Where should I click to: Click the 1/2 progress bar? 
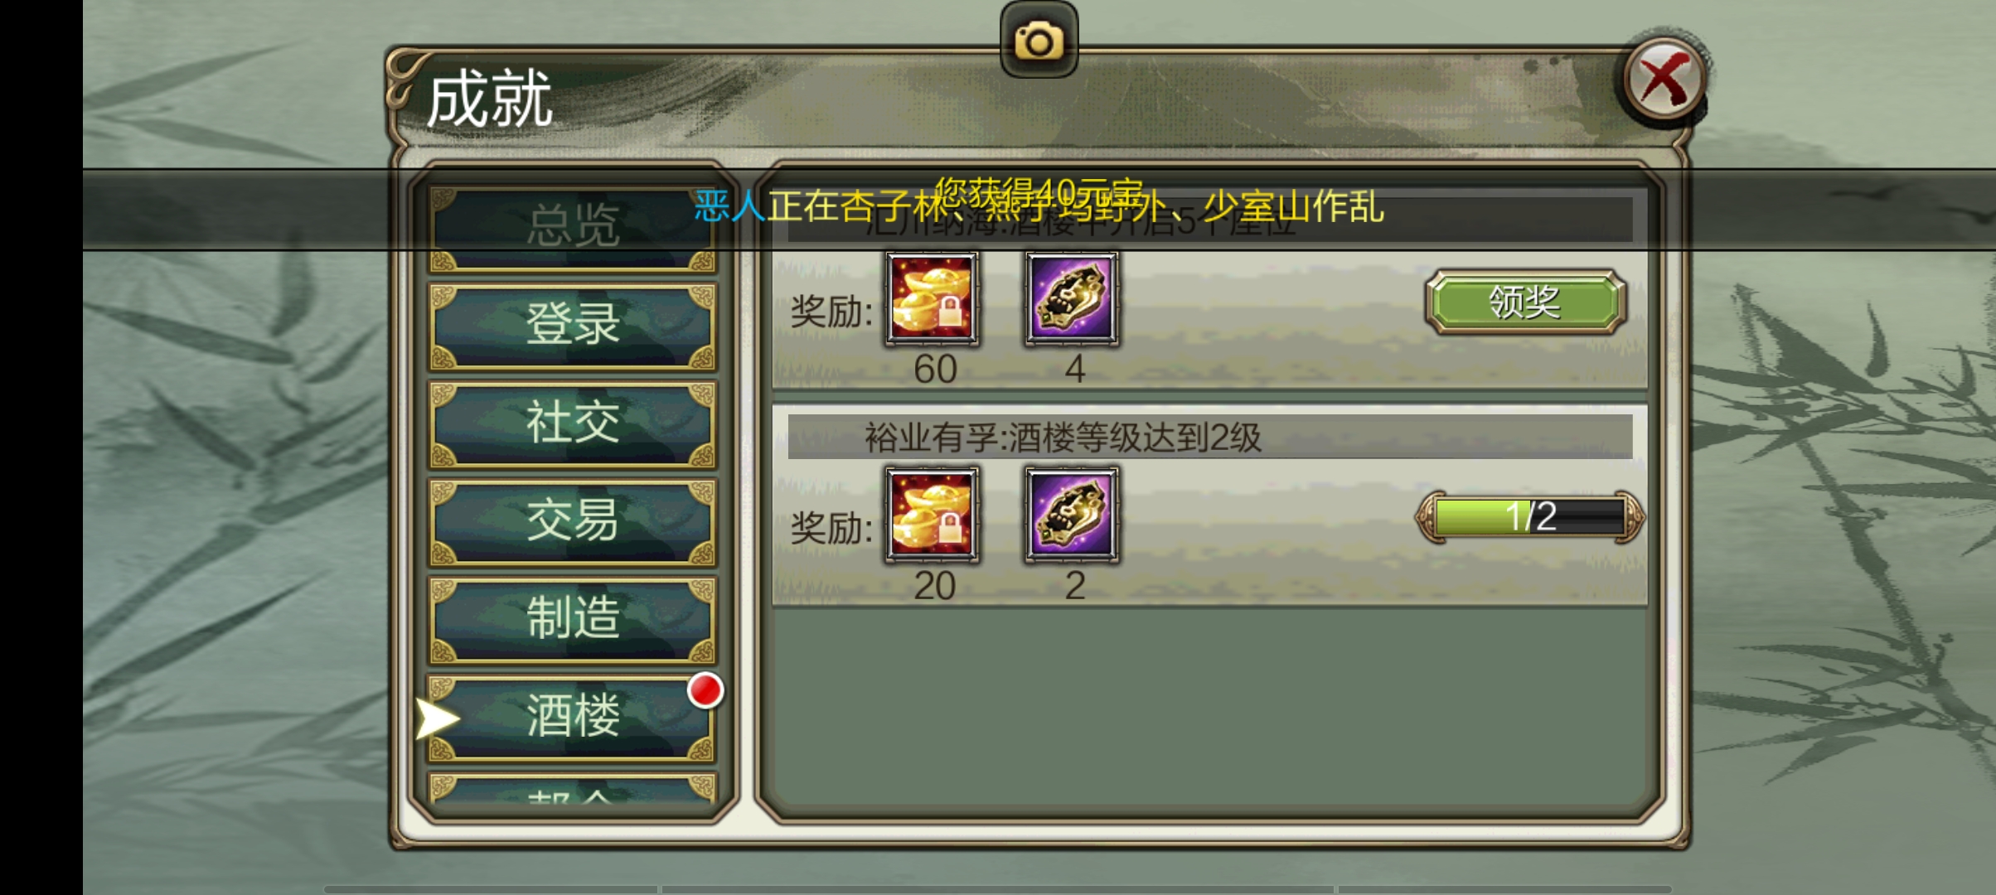[1530, 517]
